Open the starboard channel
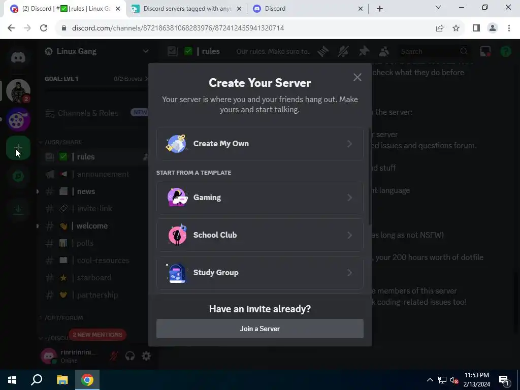Image resolution: width=520 pixels, height=390 pixels. [x=94, y=278]
